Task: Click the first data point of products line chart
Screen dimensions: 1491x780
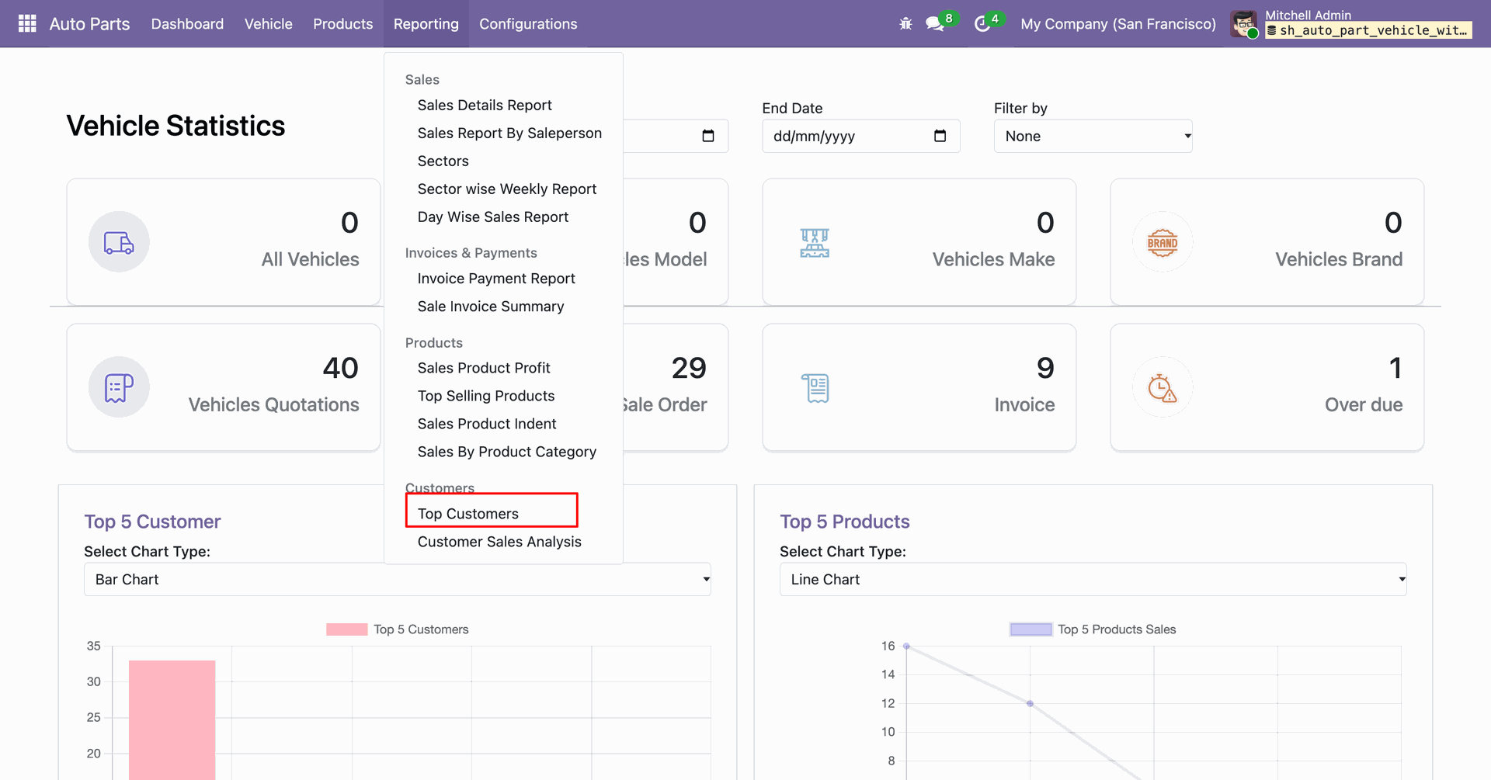Action: click(x=906, y=647)
